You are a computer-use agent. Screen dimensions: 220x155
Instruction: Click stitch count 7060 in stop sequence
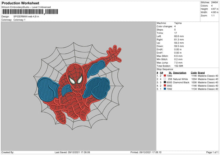pyautogui.click(x=169, y=76)
